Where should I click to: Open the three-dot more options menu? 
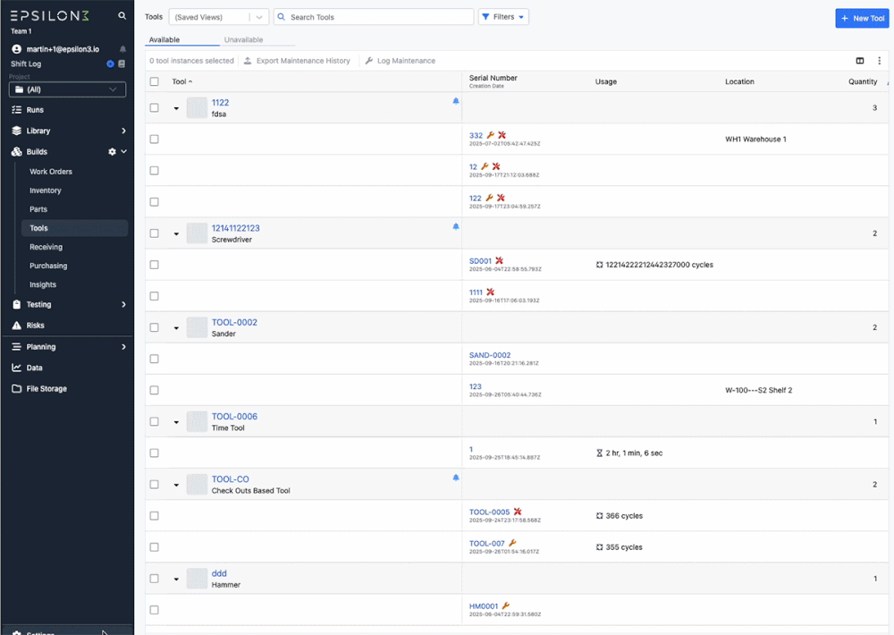click(879, 61)
